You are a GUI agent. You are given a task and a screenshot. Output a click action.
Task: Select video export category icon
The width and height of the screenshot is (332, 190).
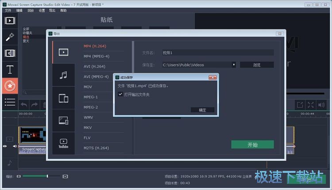[x=63, y=52]
